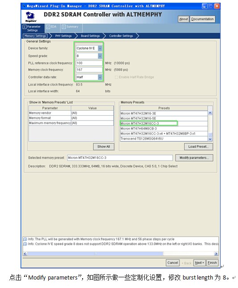
Task: Click the MegaCore logo icon
Action: pos(31,17)
